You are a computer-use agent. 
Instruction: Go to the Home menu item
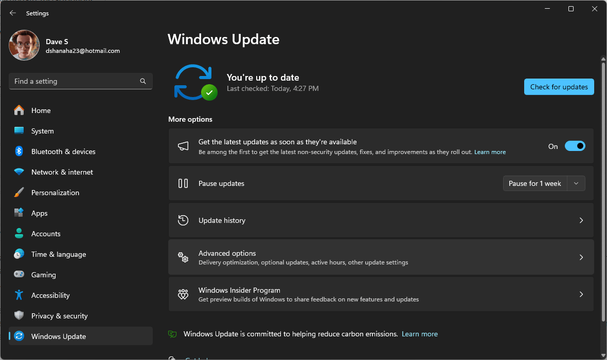tap(42, 110)
